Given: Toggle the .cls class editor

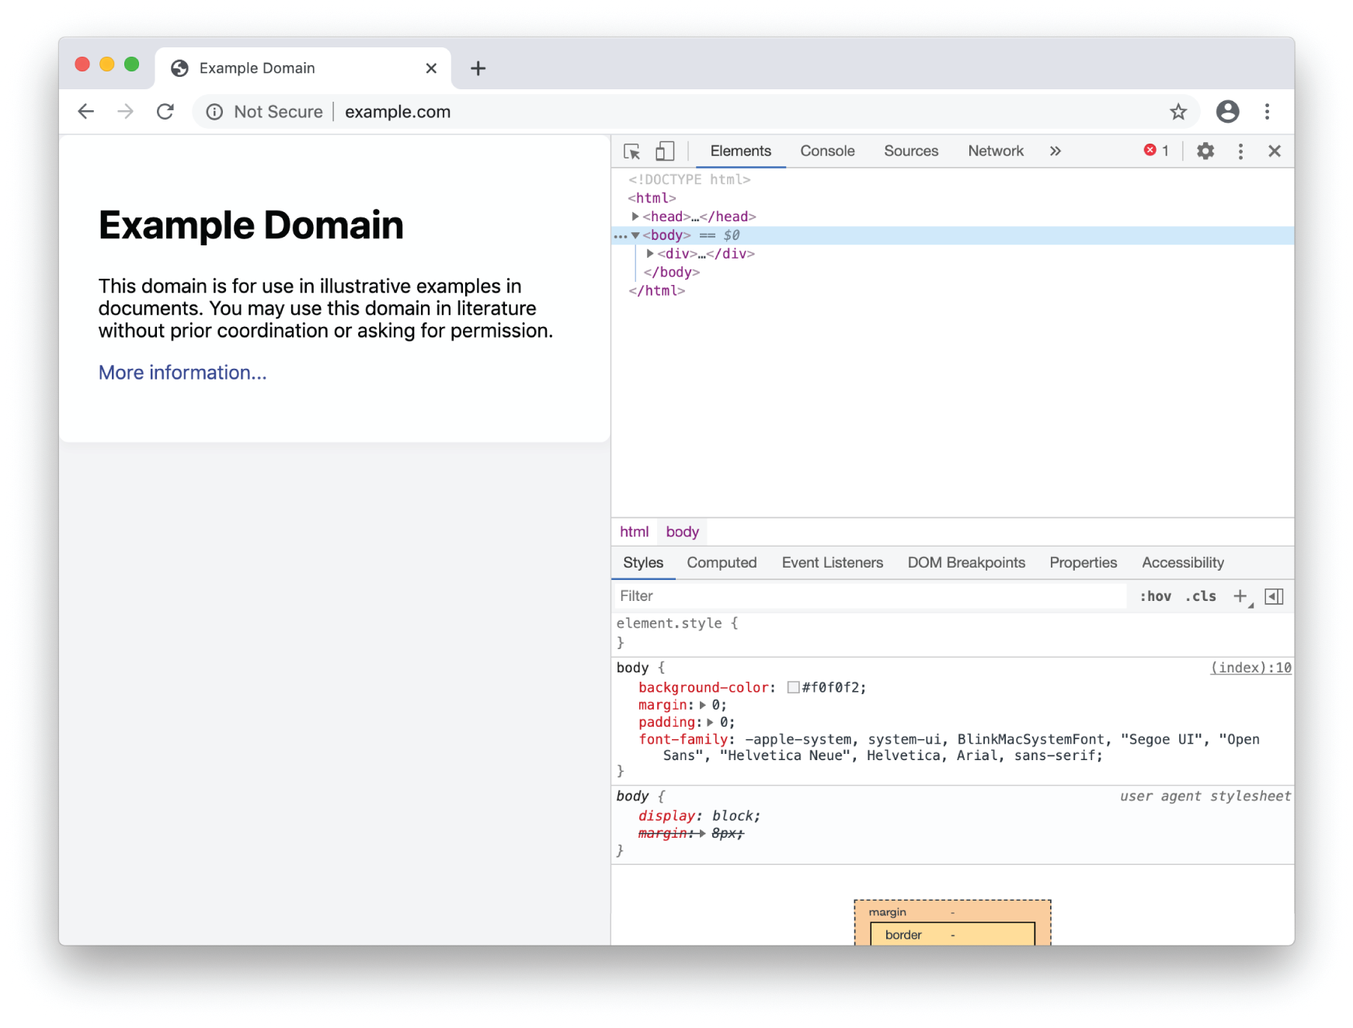Looking at the screenshot, I should 1201,596.
